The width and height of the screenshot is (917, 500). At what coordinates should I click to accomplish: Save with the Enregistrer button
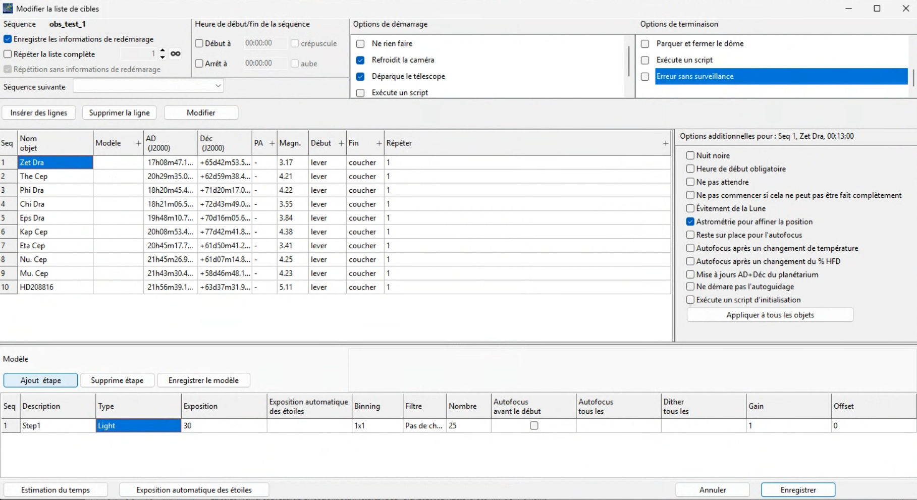[x=798, y=490]
